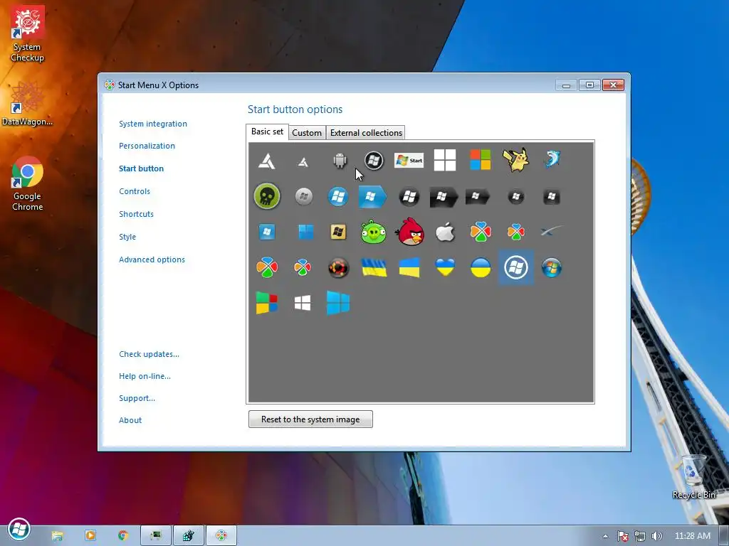Go to System integration settings
The width and height of the screenshot is (729, 546).
[x=153, y=124]
